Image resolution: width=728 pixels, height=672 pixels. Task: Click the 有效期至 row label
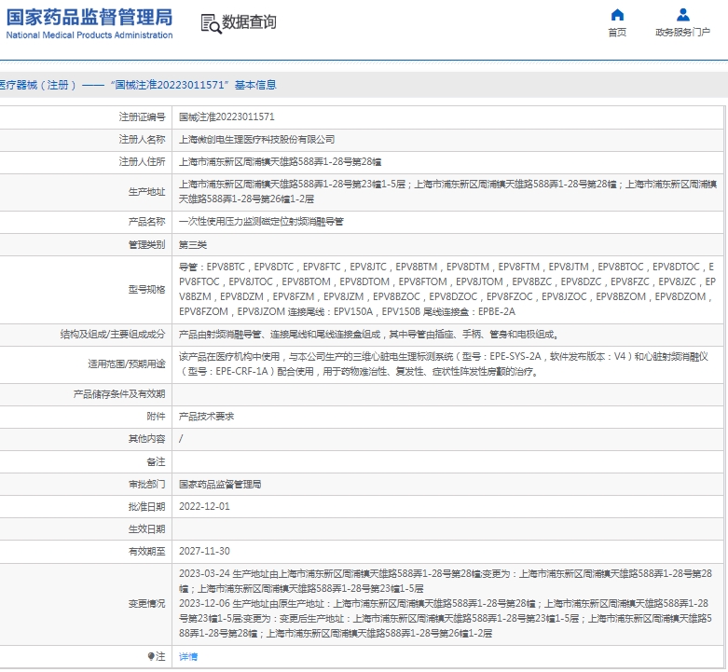point(146,551)
